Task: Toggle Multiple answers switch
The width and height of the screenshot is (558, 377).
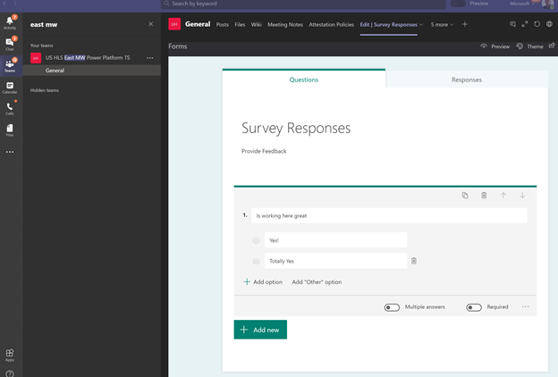Action: 392,307
